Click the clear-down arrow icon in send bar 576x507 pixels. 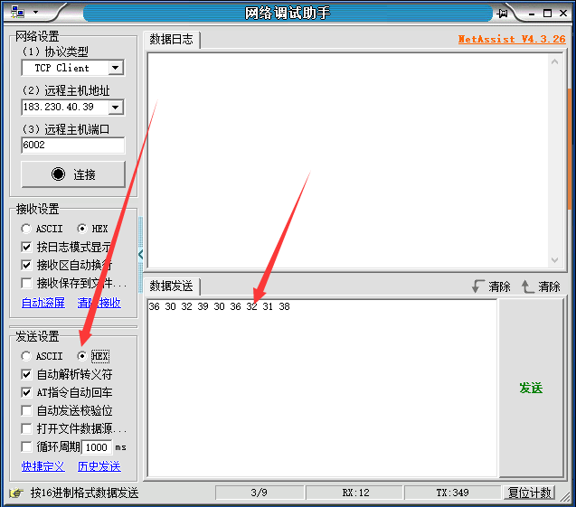477,286
